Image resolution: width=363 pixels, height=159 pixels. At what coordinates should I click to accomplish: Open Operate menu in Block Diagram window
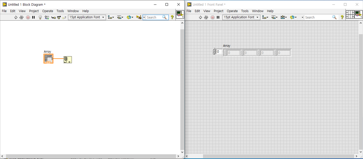(x=48, y=11)
